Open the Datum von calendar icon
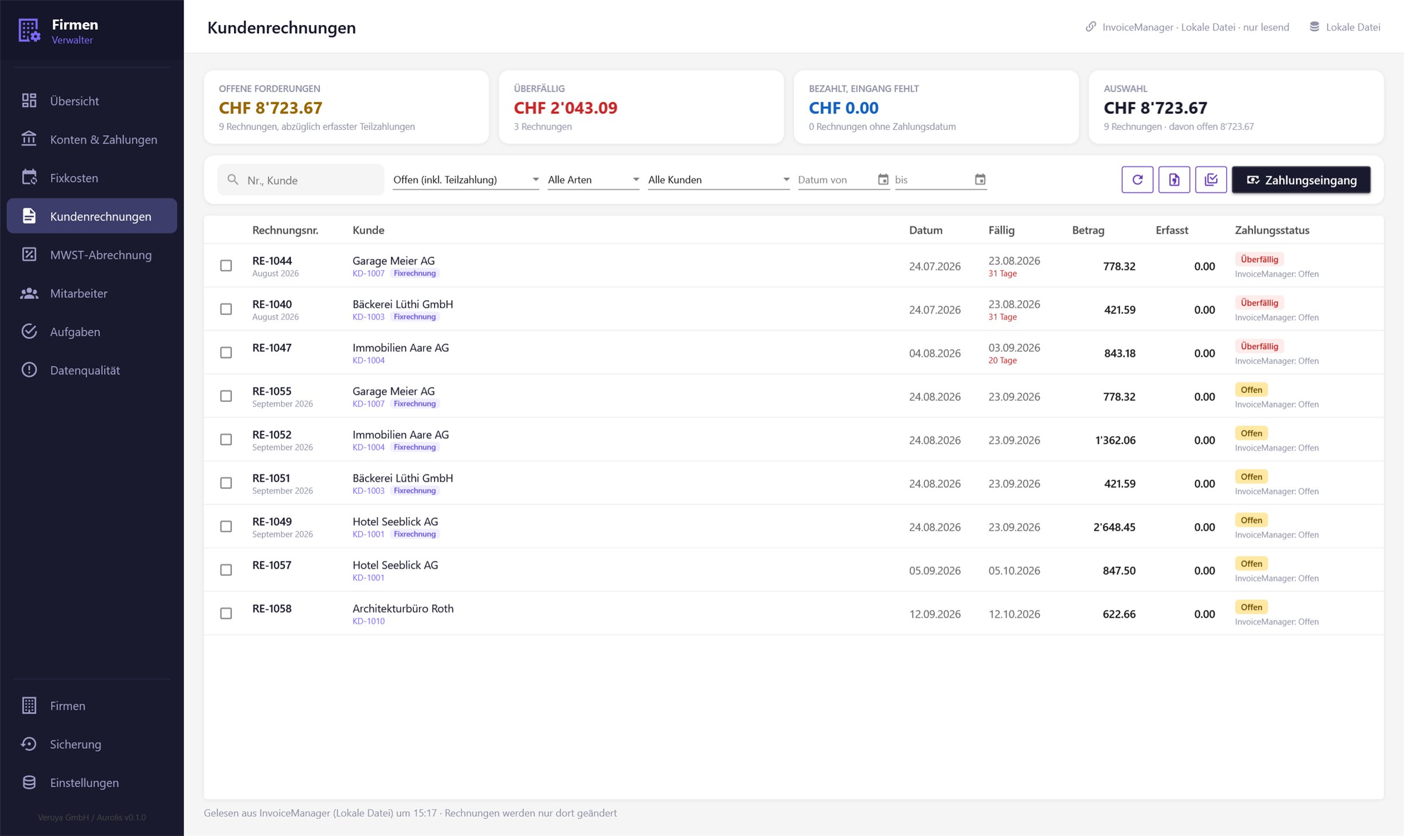Screen dimensions: 1404x836 (883, 180)
